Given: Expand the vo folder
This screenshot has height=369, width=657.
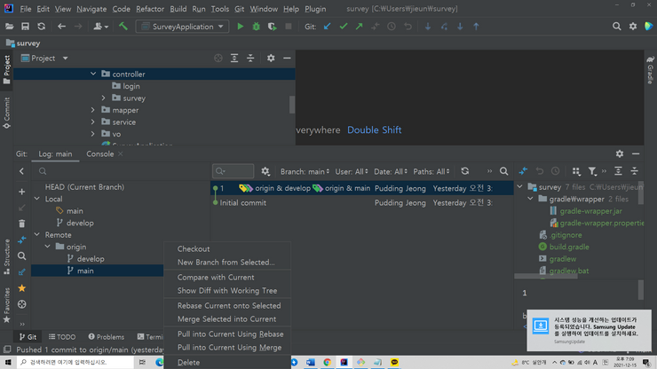Looking at the screenshot, I should [93, 134].
